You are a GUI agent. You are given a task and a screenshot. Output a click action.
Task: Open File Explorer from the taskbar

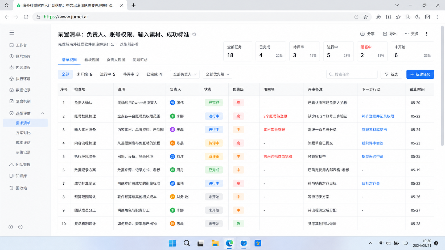click(x=215, y=243)
